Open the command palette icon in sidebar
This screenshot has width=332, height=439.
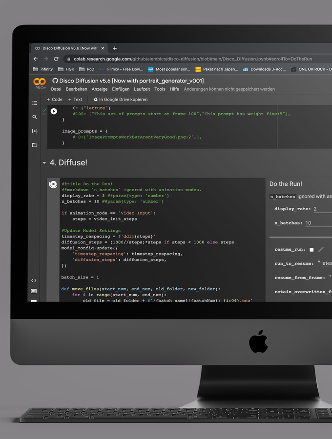coord(34,291)
